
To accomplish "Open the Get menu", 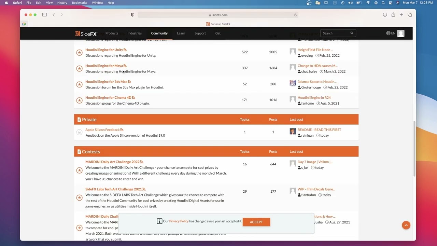I will [x=218, y=33].
